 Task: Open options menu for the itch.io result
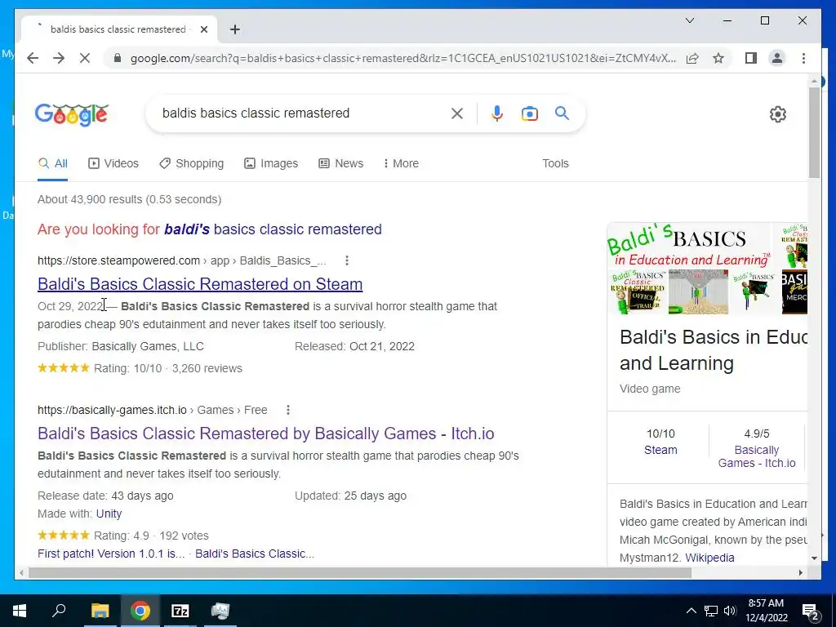[288, 410]
